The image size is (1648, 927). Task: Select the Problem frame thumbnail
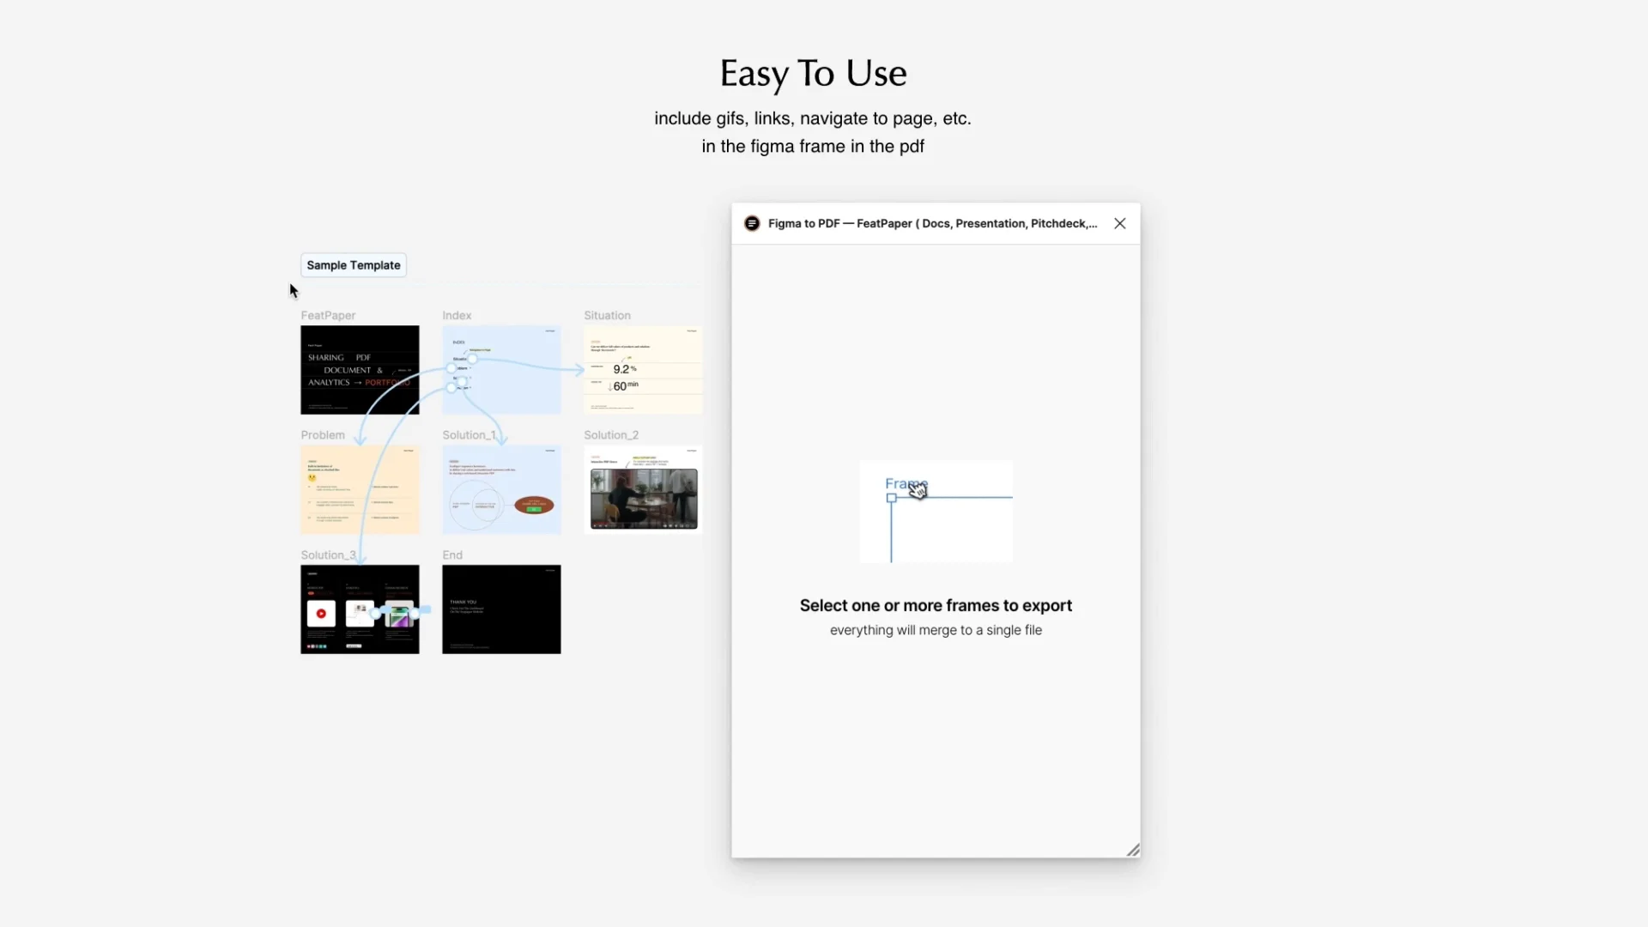pyautogui.click(x=359, y=489)
